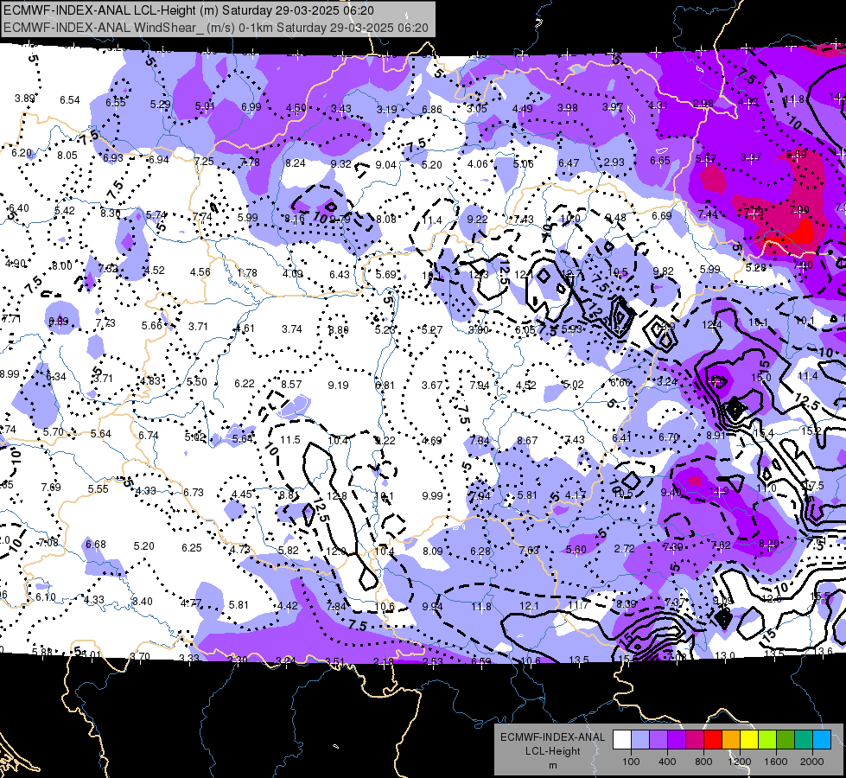Click the legend tick value 2000

click(x=812, y=762)
